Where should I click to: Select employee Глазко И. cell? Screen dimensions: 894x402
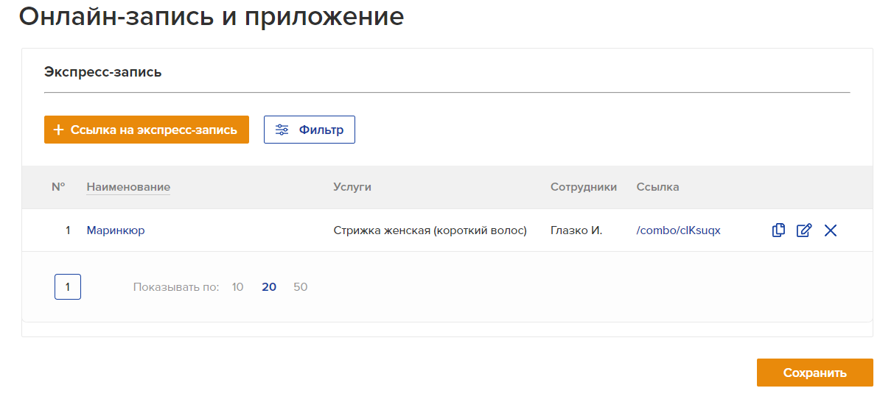click(x=576, y=230)
